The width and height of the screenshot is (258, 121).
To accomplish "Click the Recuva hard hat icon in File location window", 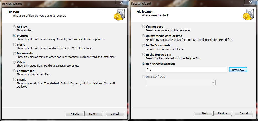I will click(x=248, y=14).
